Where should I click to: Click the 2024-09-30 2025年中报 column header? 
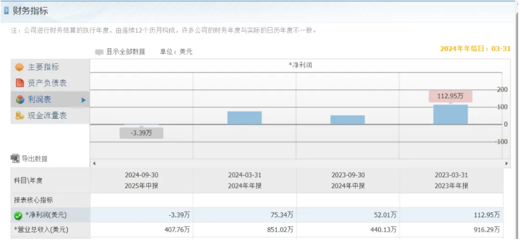click(x=142, y=180)
